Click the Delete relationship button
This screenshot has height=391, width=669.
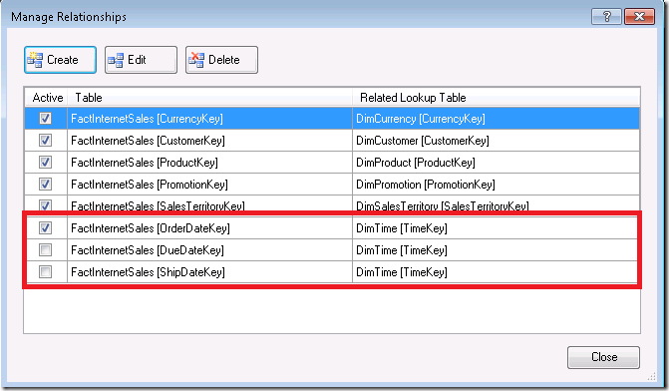(x=221, y=60)
